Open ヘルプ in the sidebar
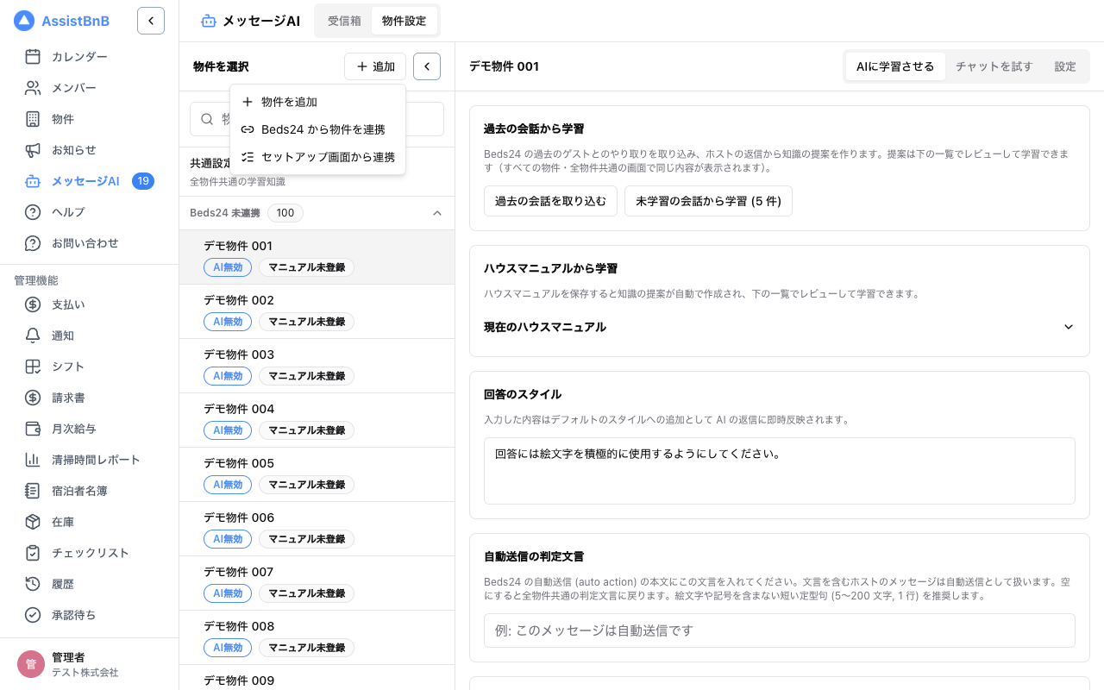This screenshot has width=1104, height=690. pyautogui.click(x=90, y=212)
